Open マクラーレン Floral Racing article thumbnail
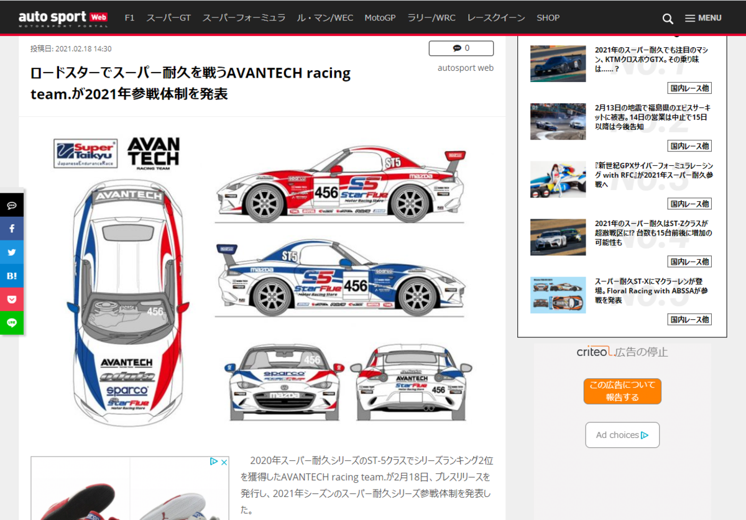 coord(558,294)
